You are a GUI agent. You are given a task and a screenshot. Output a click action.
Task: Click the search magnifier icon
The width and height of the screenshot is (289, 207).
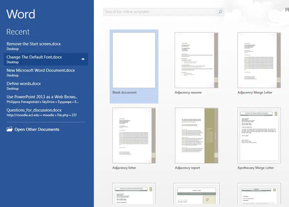(220, 12)
